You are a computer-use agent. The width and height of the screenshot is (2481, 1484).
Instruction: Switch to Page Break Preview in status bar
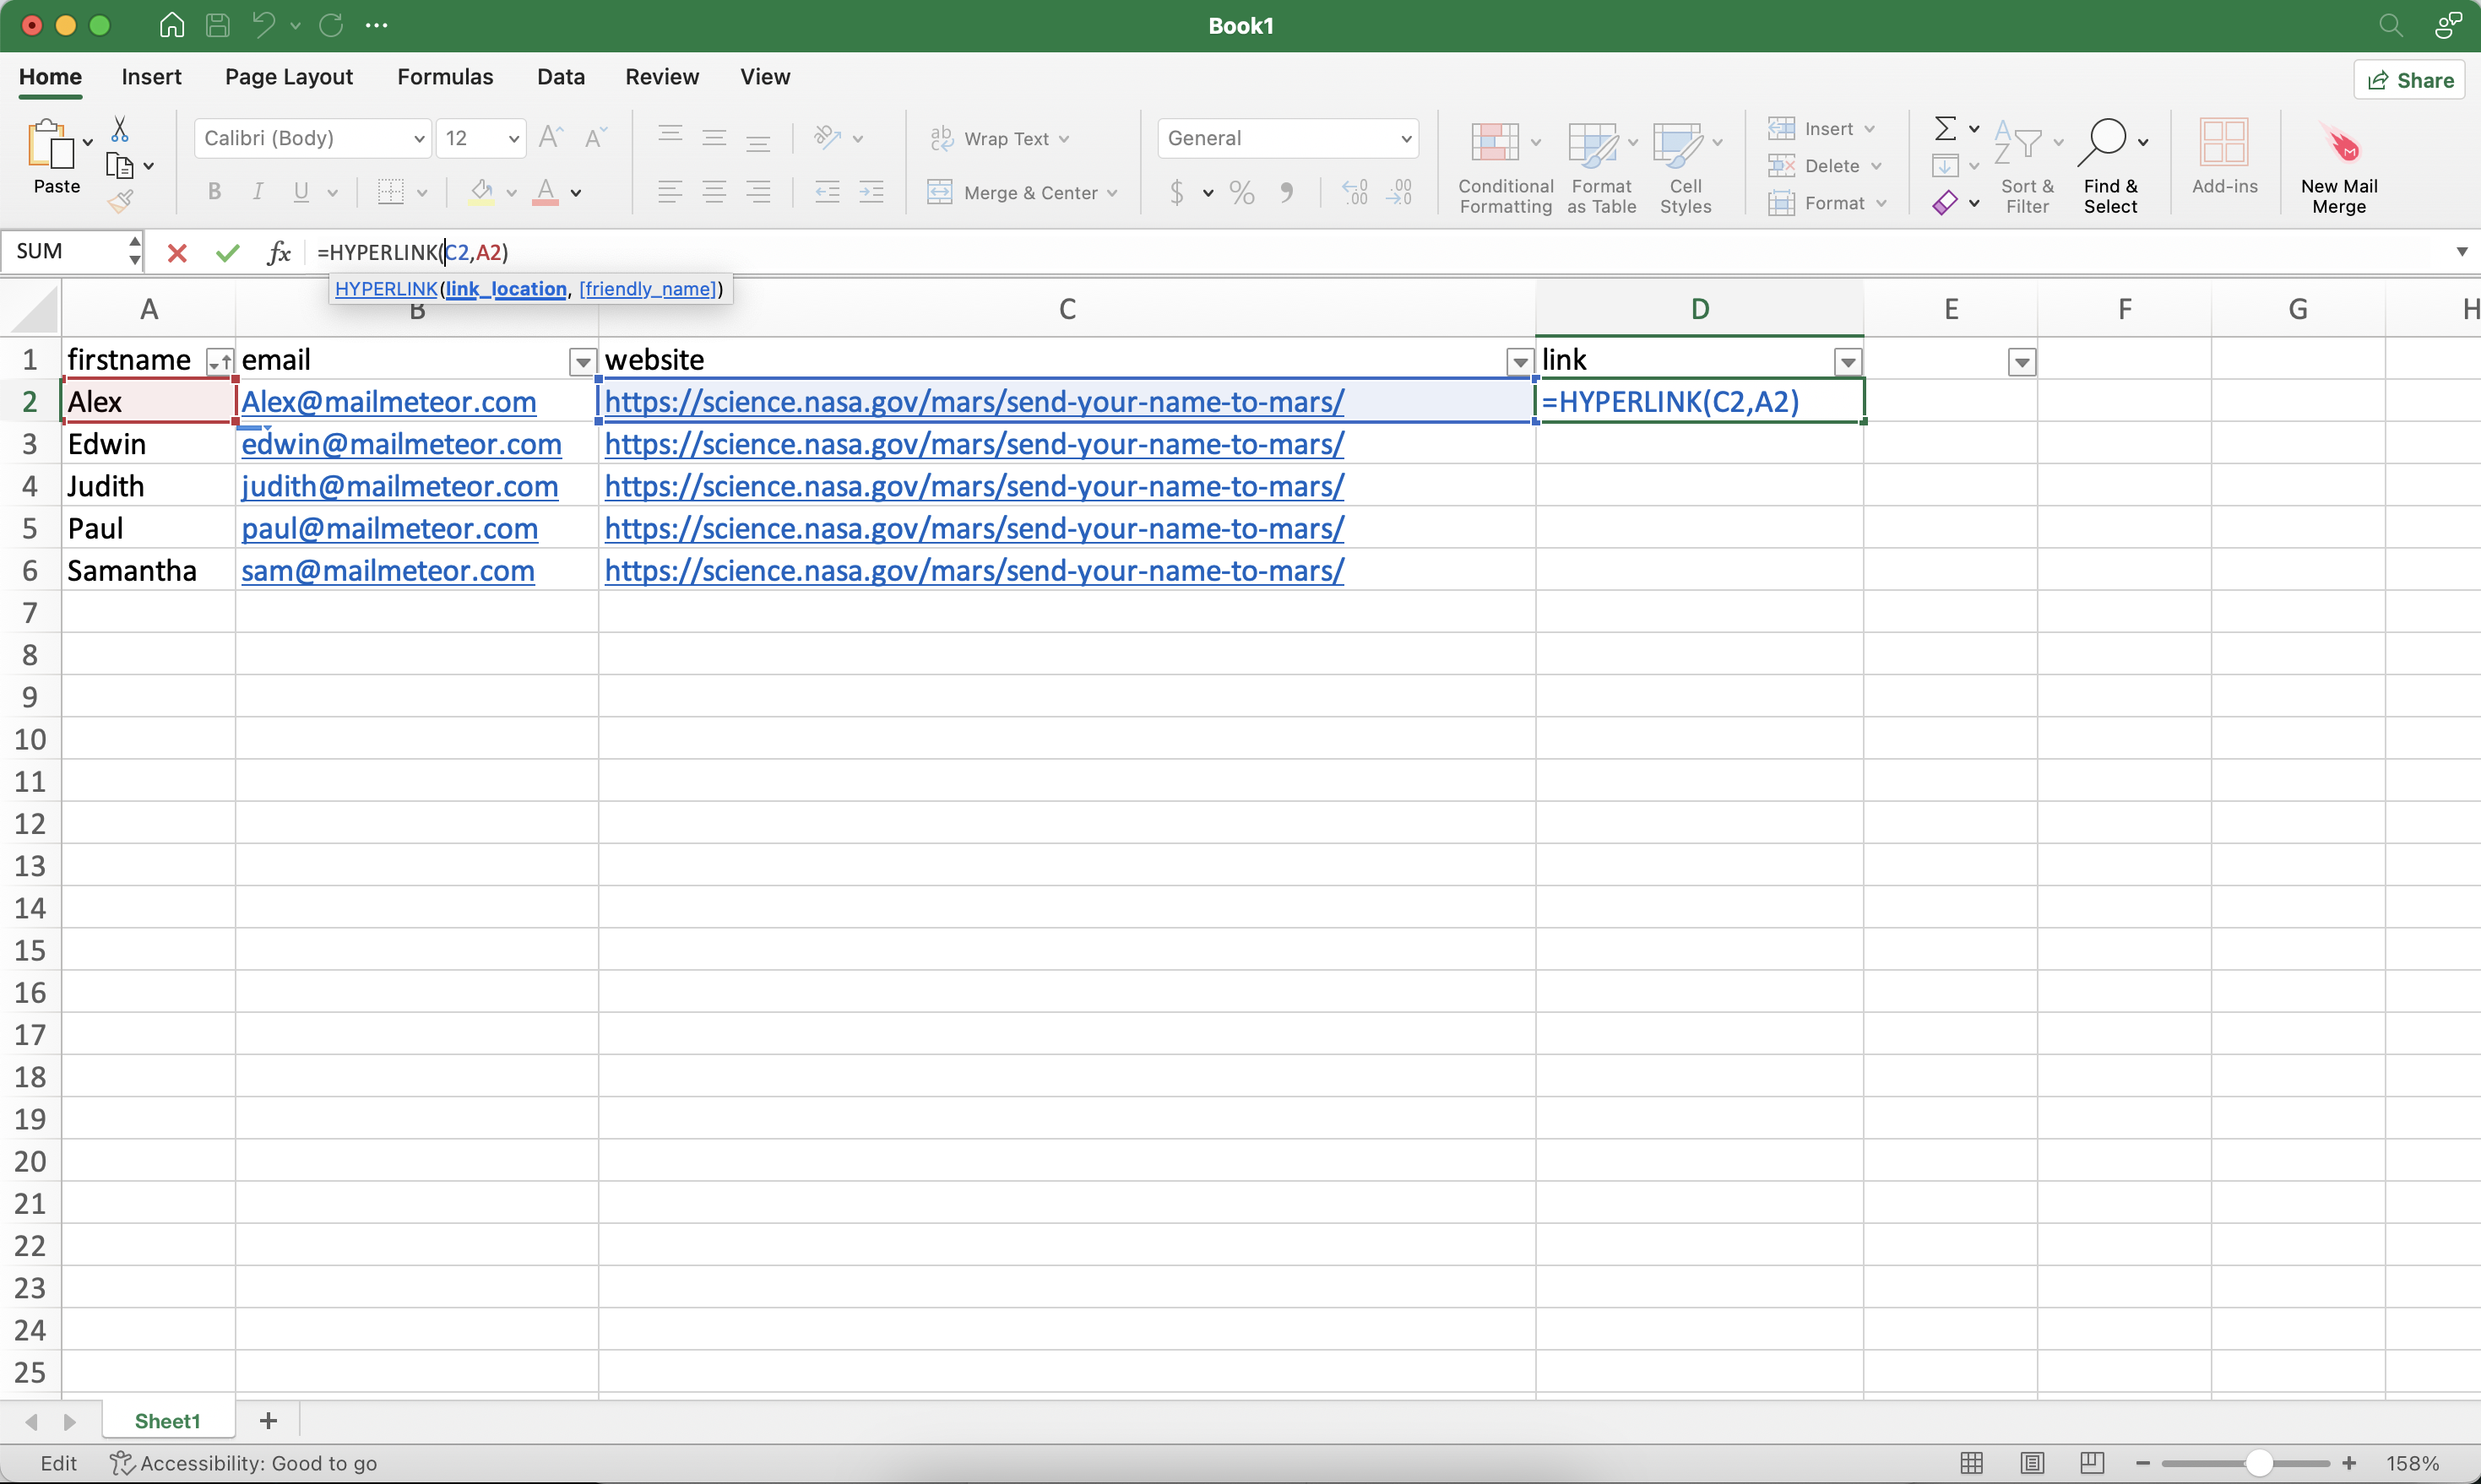(x=2092, y=1463)
